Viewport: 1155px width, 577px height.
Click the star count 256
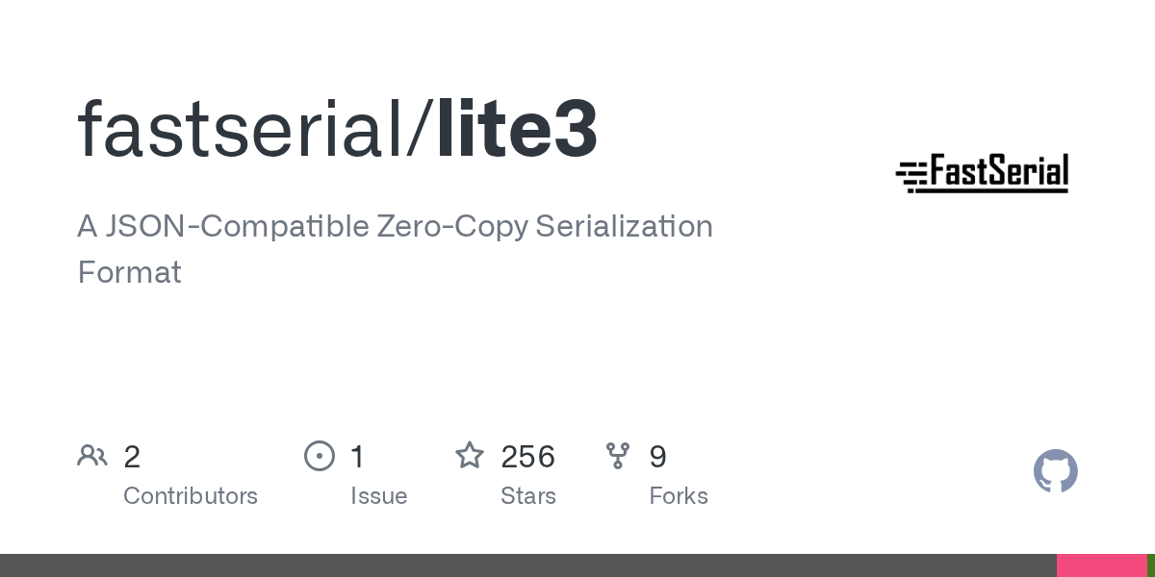527,457
